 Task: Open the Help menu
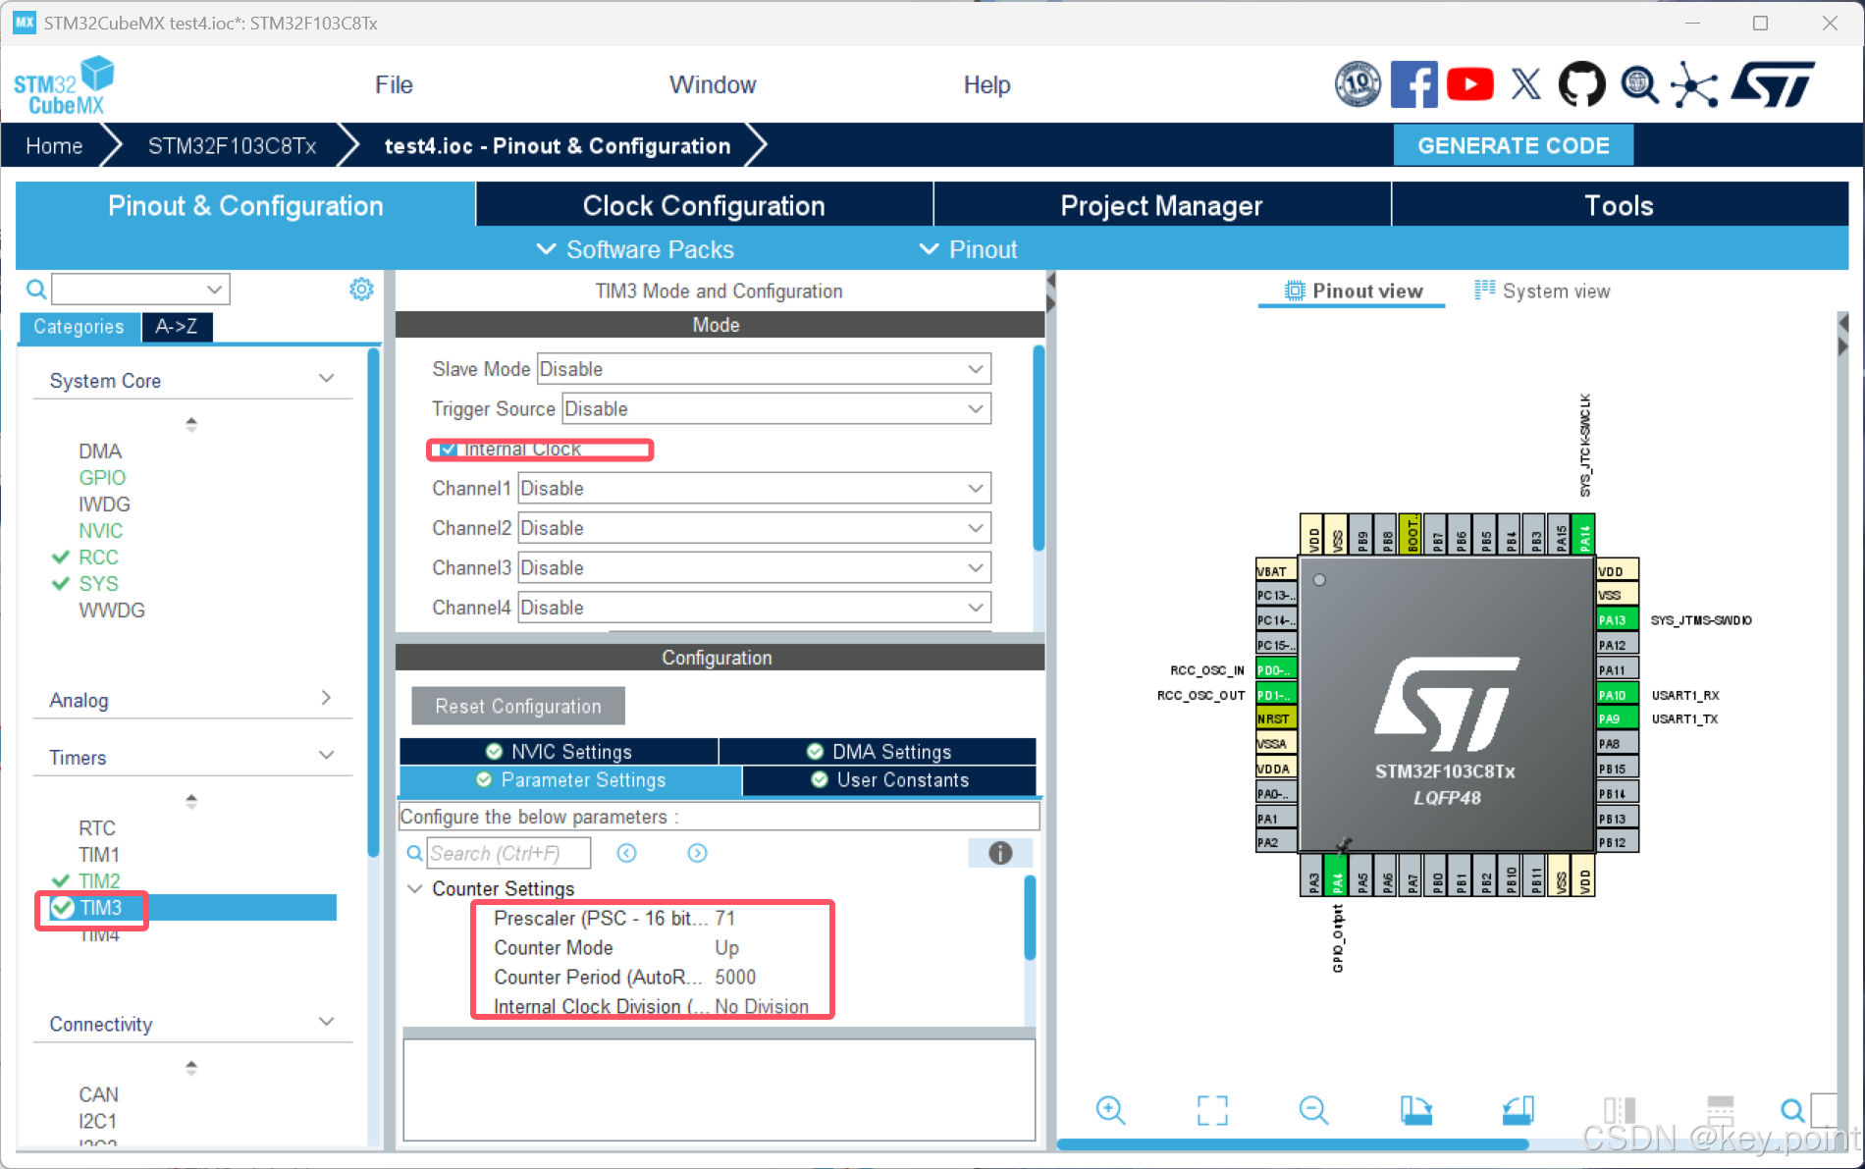click(986, 85)
